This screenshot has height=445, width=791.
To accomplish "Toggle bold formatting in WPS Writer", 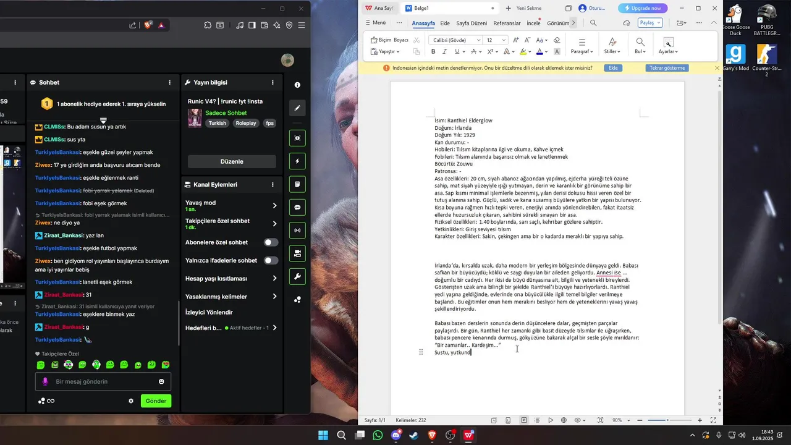I will (x=433, y=52).
